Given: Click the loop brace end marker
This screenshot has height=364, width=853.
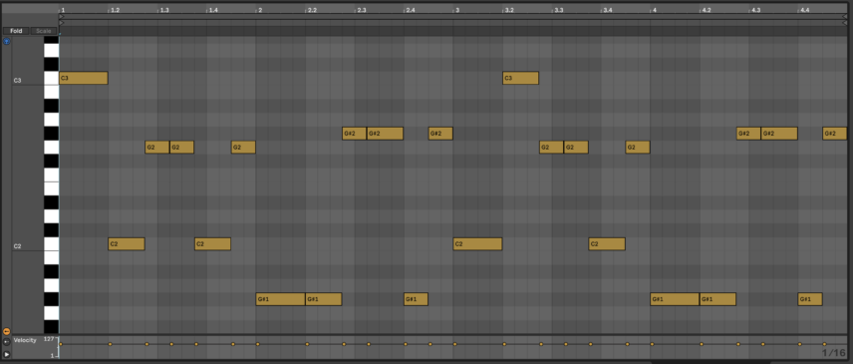Looking at the screenshot, I should [844, 17].
